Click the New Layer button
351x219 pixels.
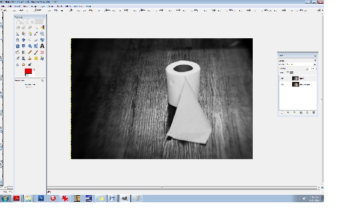(282, 113)
